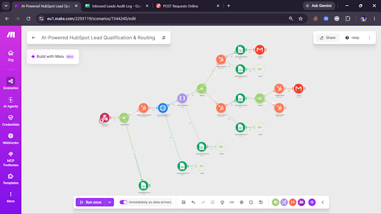This screenshot has height=214, width=381.
Task: Toggle the Immediately as data arrives switch
Action: (123, 202)
